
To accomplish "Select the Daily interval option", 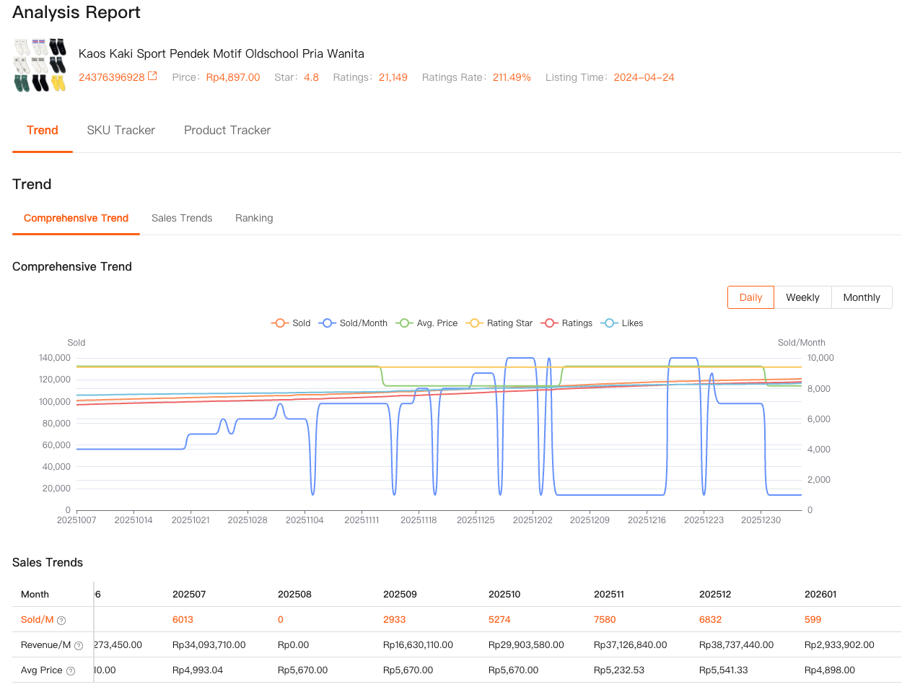I will pyautogui.click(x=750, y=297).
